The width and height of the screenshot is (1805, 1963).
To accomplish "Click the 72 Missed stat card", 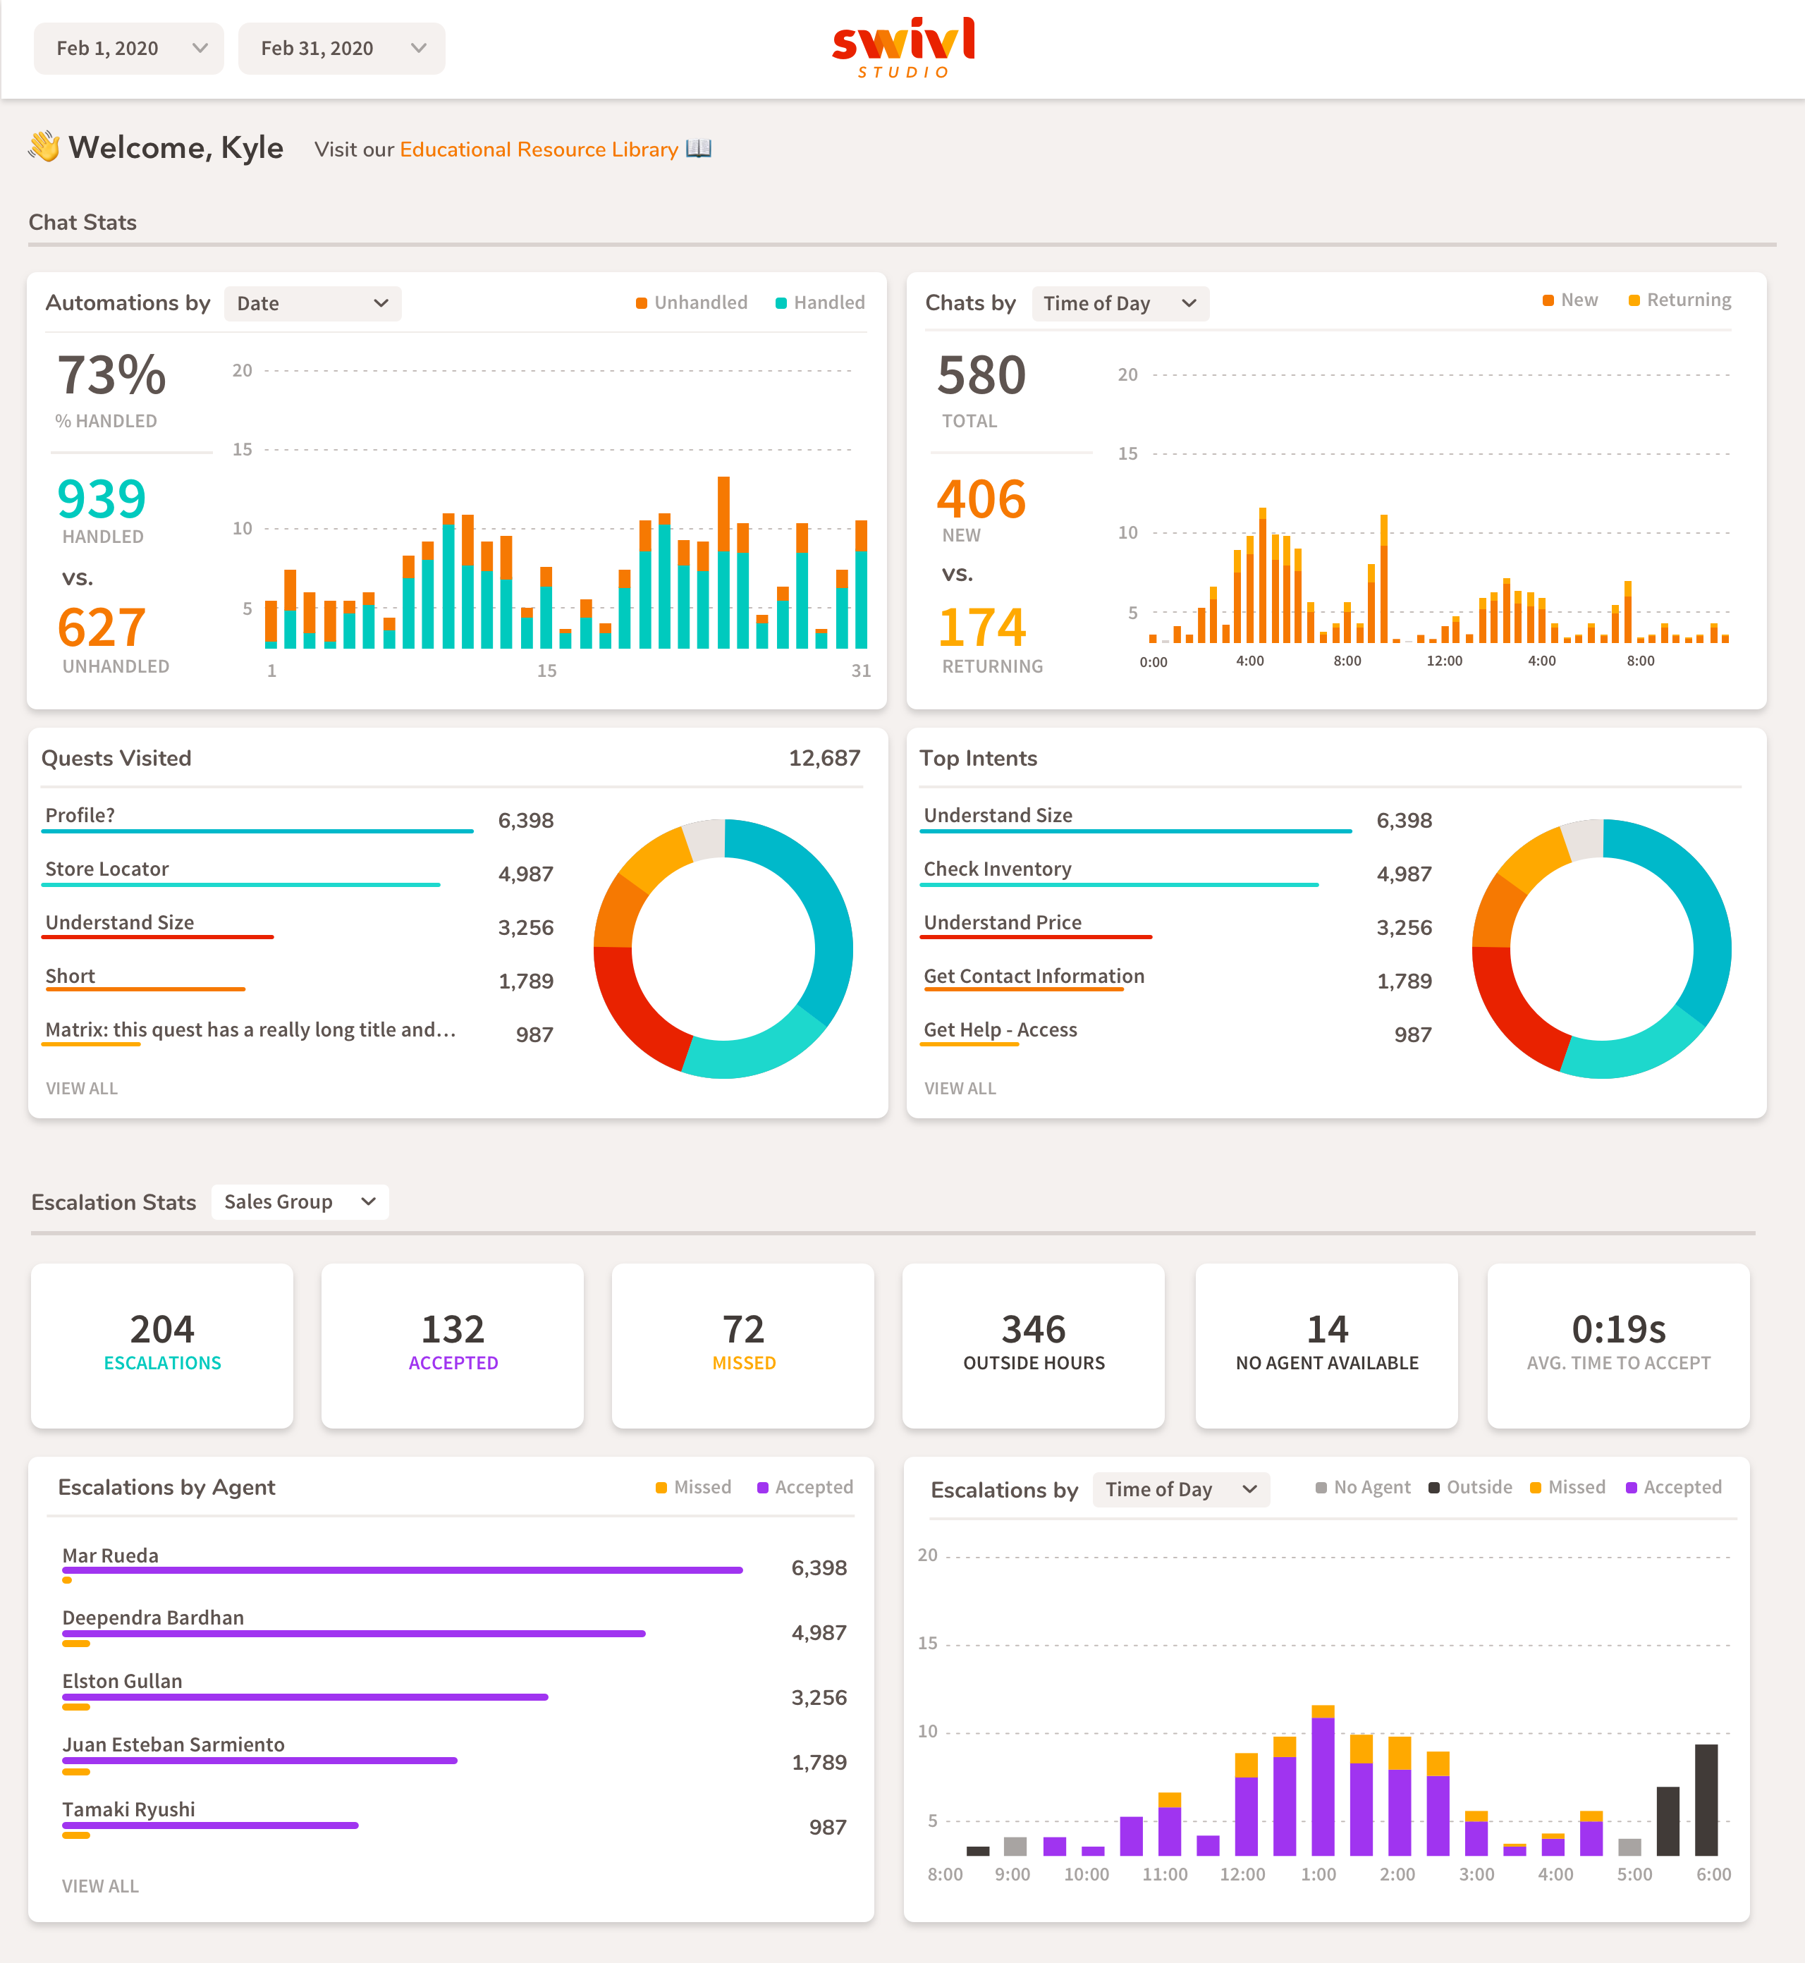I will (x=742, y=1346).
